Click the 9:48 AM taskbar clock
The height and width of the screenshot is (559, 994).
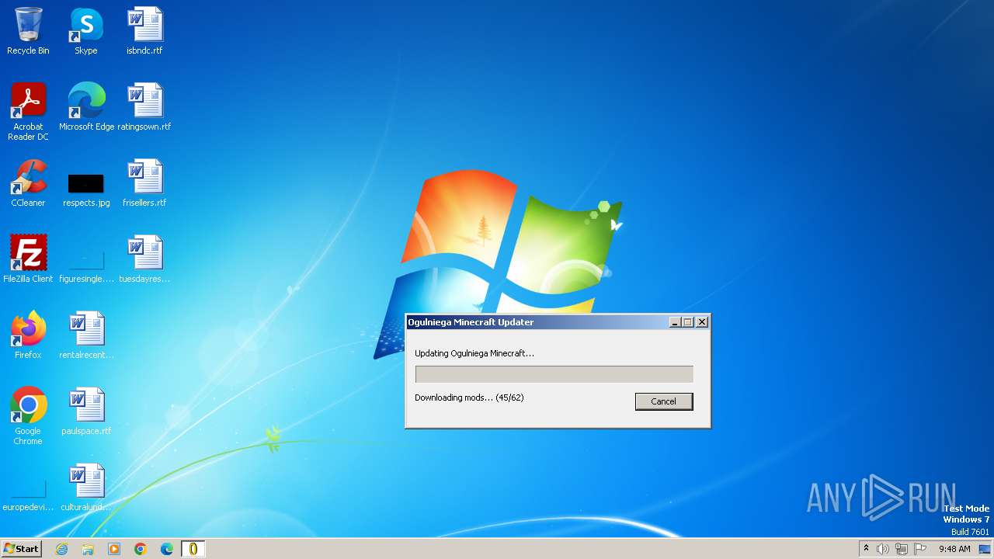tap(954, 549)
